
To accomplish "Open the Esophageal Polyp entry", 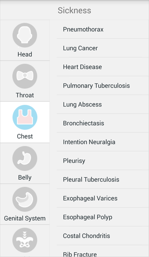I will click(x=103, y=217).
